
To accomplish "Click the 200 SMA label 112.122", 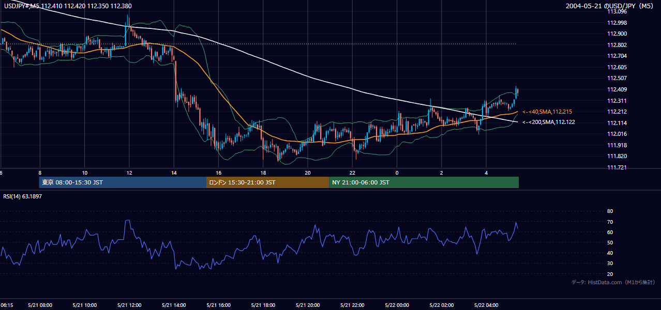I will [548, 122].
